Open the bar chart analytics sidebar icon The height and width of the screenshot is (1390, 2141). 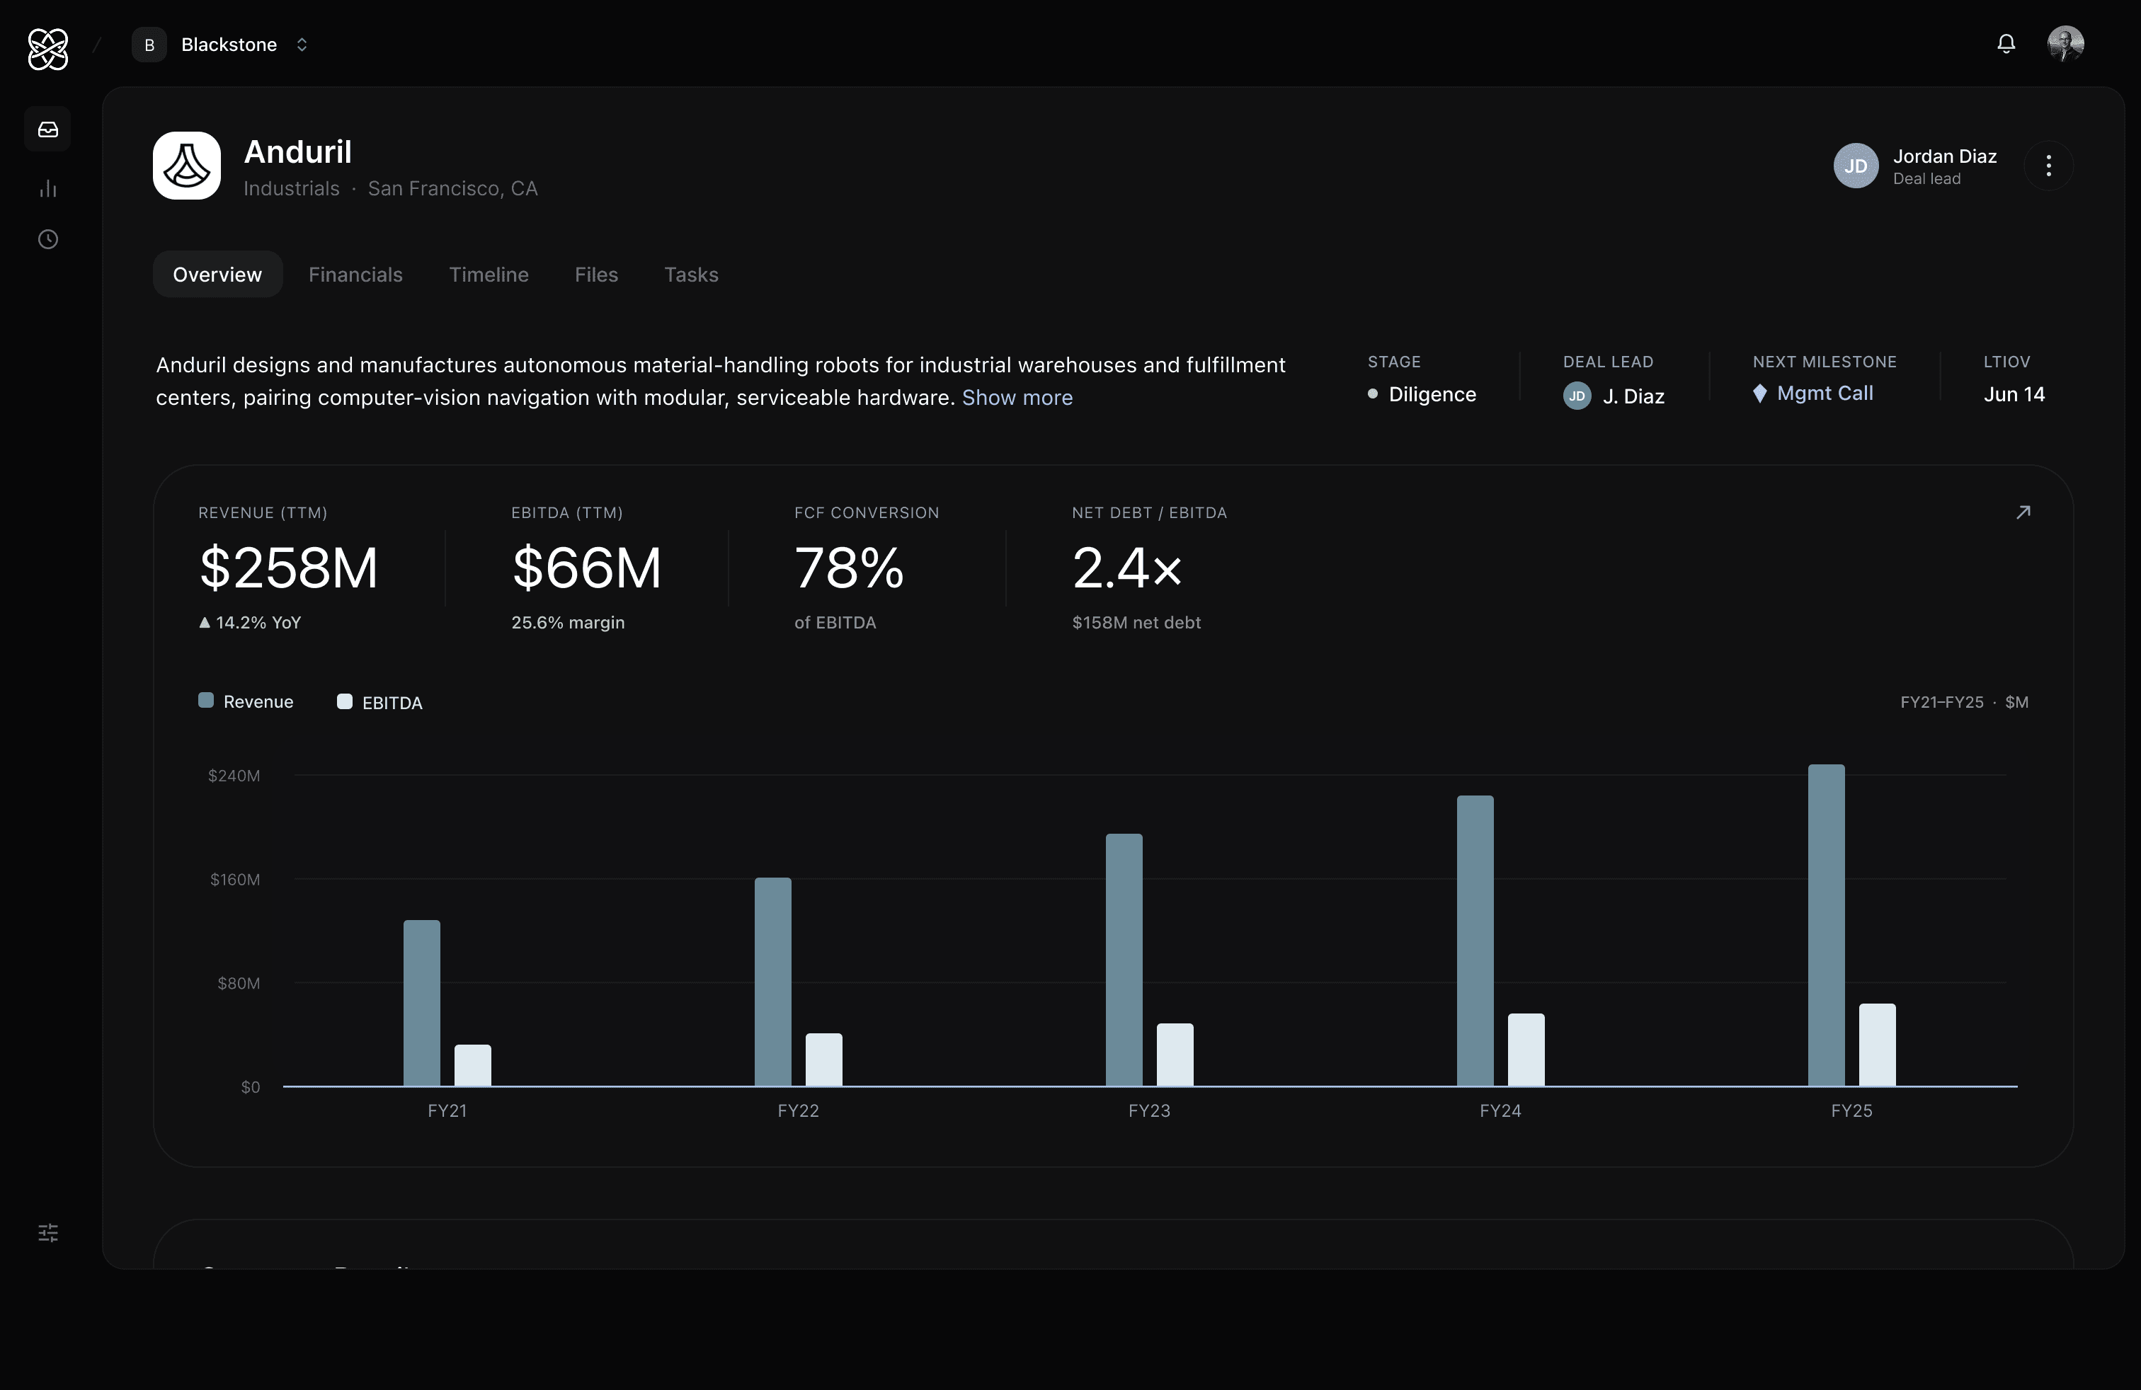pyautogui.click(x=47, y=189)
